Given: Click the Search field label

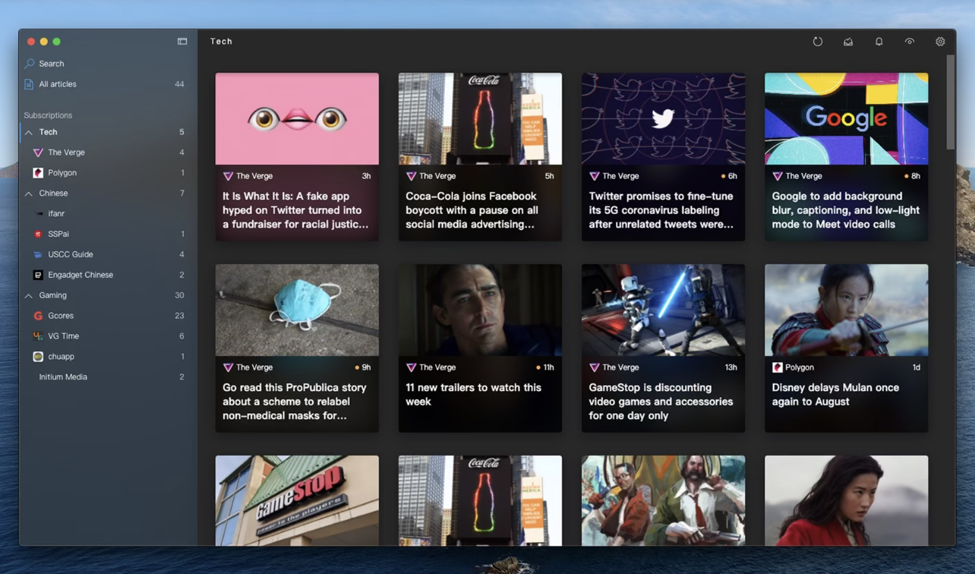Looking at the screenshot, I should [x=51, y=63].
